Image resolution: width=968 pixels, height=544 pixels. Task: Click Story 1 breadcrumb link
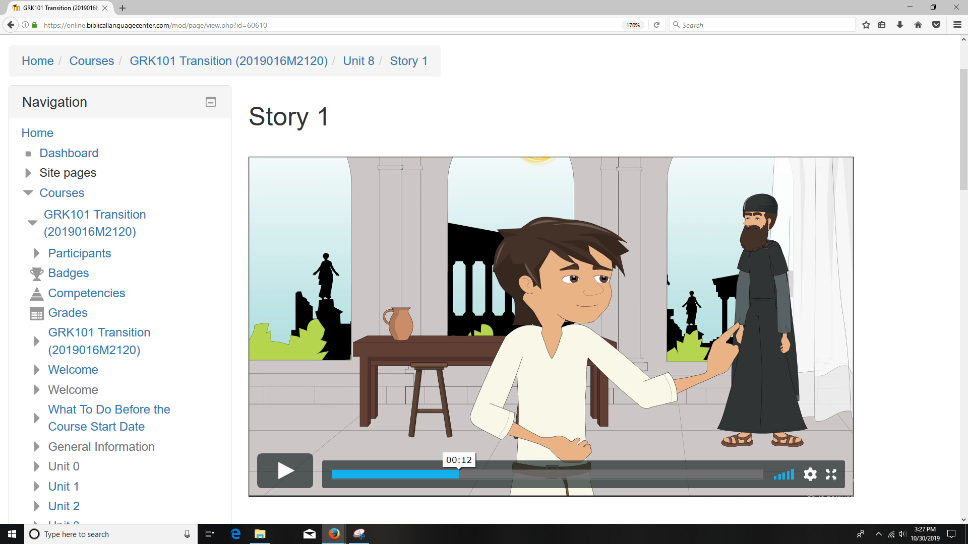(409, 61)
